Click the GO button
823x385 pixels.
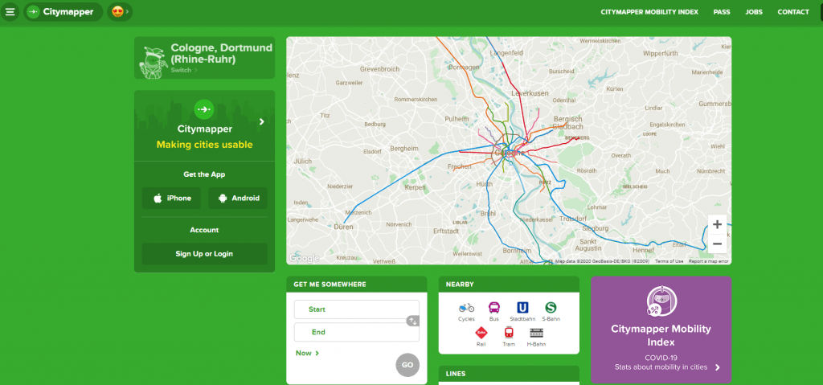407,365
